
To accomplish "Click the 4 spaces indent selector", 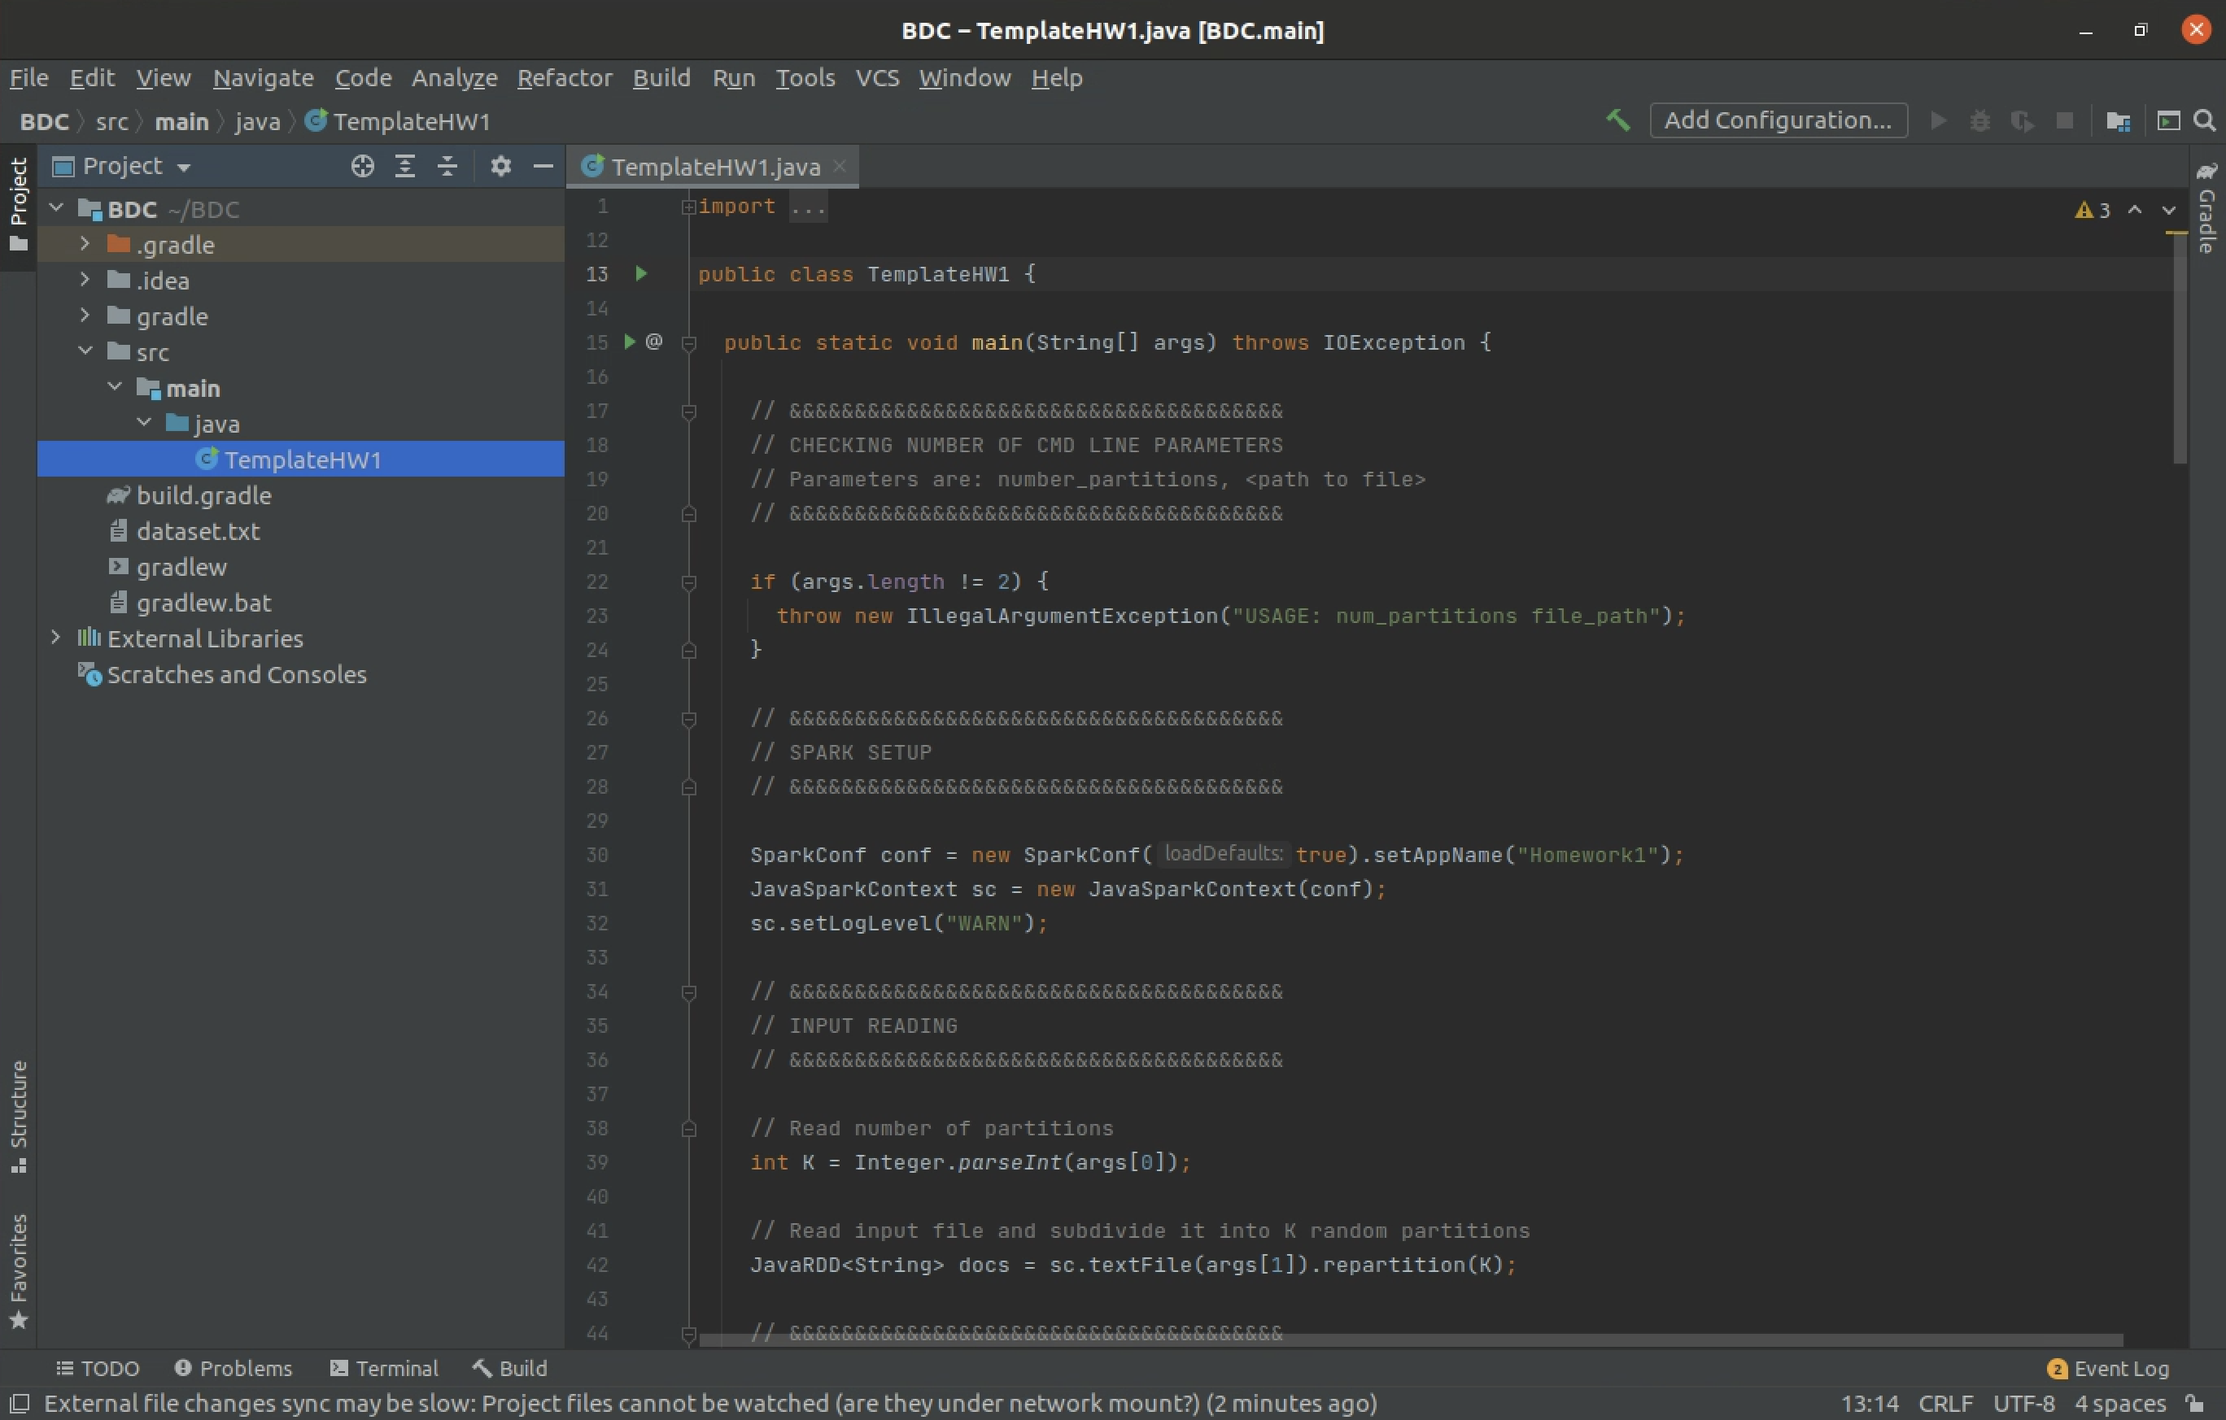I will (2119, 1404).
